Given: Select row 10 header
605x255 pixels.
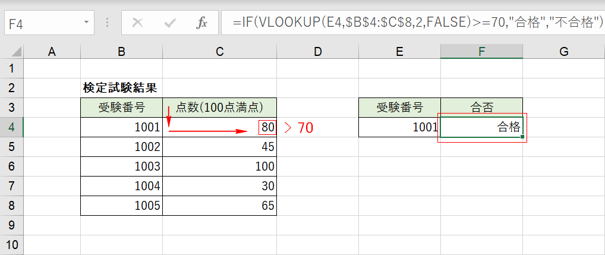Looking at the screenshot, I should (12, 245).
